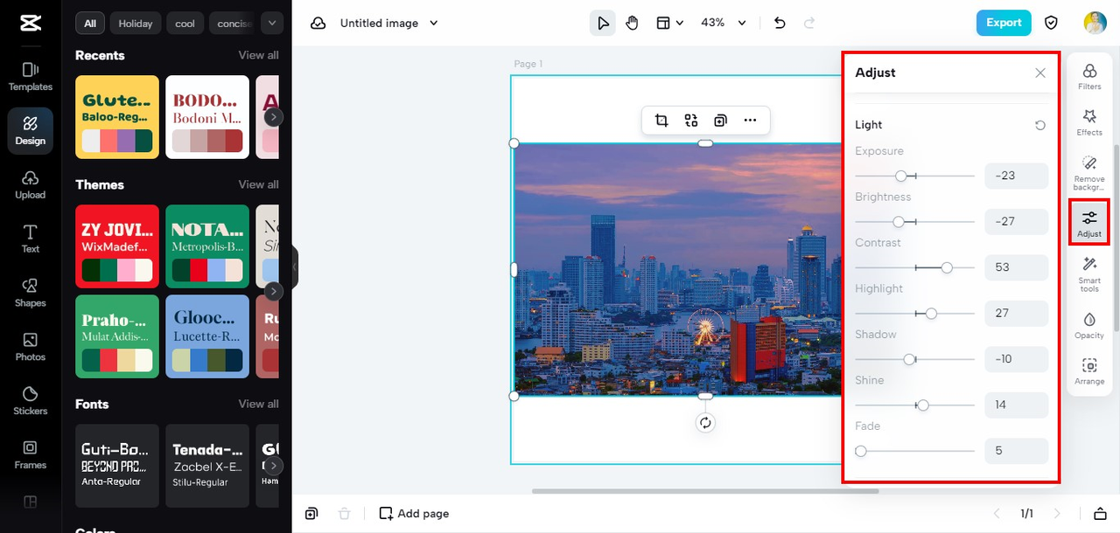The width and height of the screenshot is (1120, 533).
Task: Show next Recents items with arrow
Action: tap(274, 116)
